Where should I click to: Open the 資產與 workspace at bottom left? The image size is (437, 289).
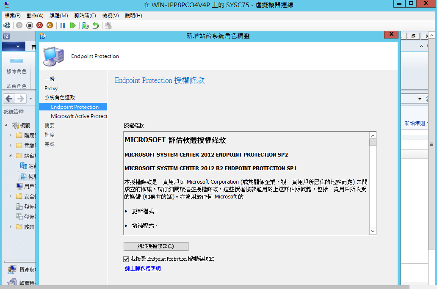(22, 270)
